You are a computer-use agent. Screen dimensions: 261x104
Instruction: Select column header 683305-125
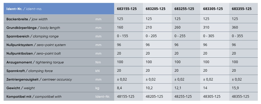(213, 9)
